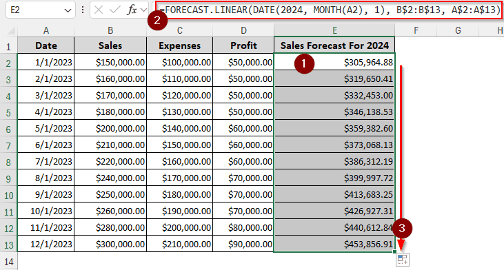Click the Sales Forecast For 2024 header cell
The image size is (504, 270).
click(x=334, y=45)
